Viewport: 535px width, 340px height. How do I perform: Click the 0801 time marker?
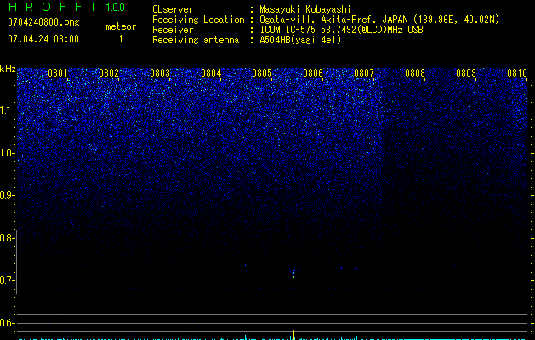click(x=58, y=73)
